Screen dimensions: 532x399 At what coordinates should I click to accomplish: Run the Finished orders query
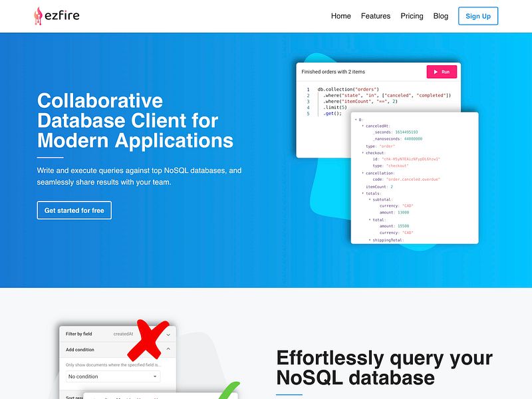[442, 72]
